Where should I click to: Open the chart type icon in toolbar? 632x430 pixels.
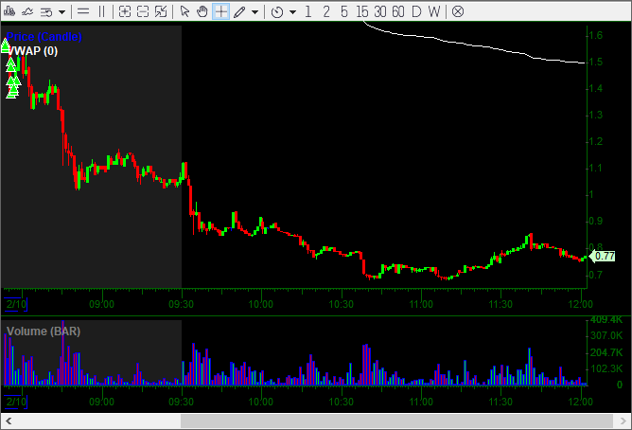click(9, 11)
